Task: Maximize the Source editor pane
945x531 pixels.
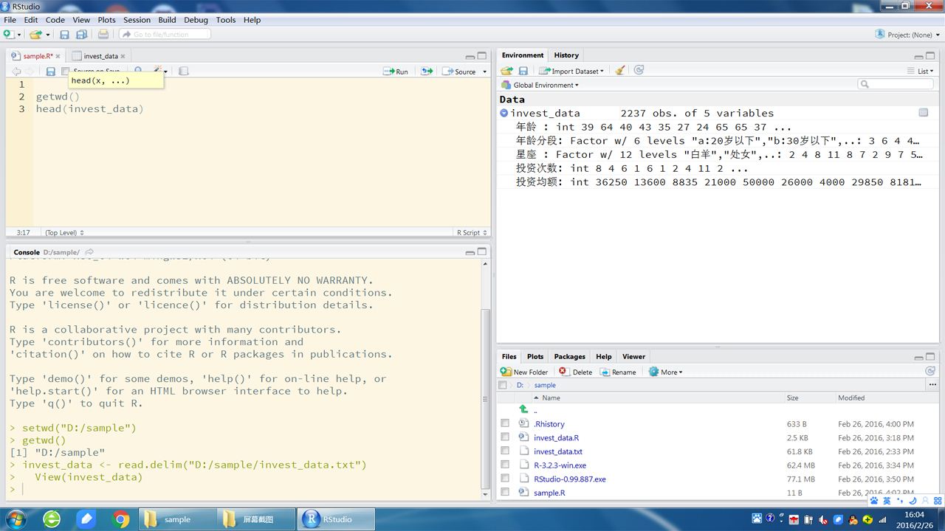Action: pyautogui.click(x=482, y=56)
